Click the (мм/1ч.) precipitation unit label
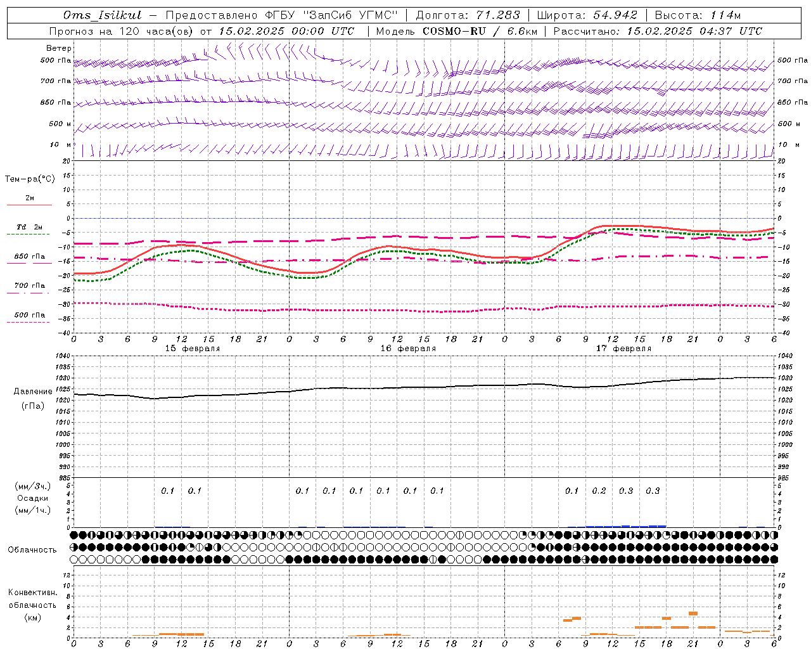The height and width of the screenshot is (649, 811). click(x=33, y=510)
